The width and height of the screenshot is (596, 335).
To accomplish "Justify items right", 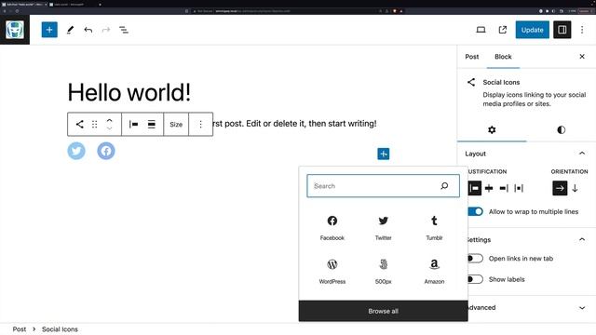I will click(x=504, y=188).
